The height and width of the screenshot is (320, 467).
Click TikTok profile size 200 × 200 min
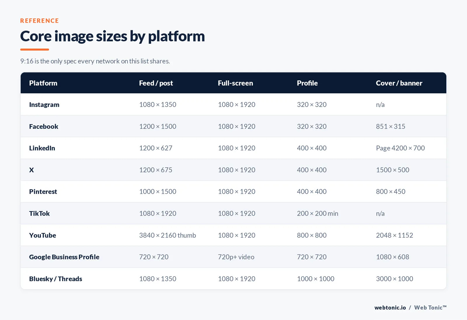318,214
